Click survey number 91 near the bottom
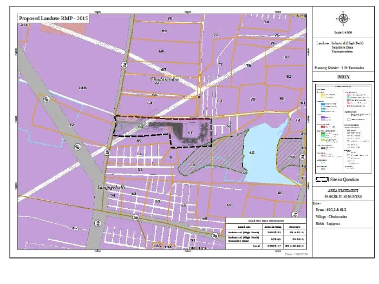 click(193, 240)
